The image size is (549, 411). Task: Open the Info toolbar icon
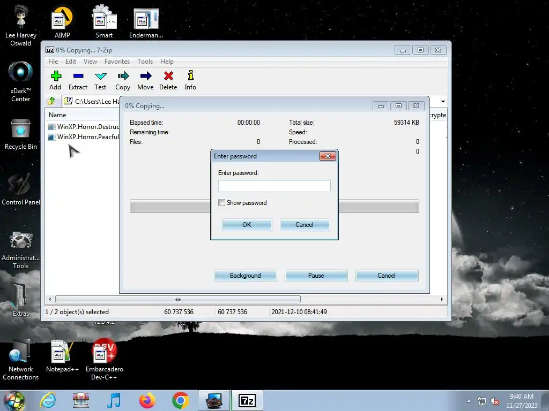point(190,80)
